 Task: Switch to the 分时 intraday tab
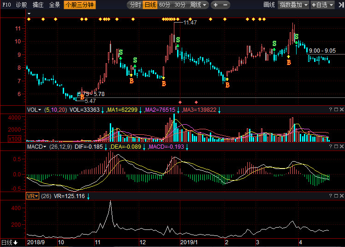[x=135, y=5]
